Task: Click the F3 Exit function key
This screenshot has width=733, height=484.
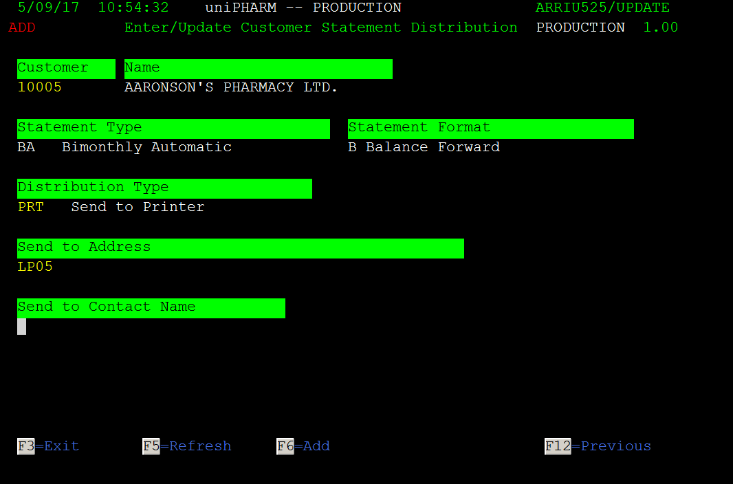Action: (48, 446)
